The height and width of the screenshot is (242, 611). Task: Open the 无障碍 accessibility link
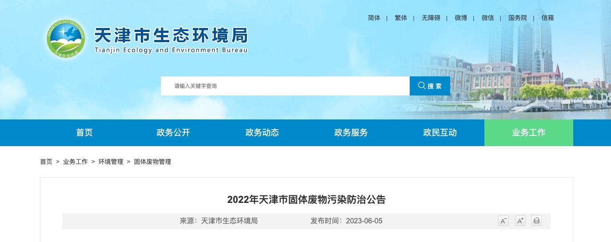(431, 18)
